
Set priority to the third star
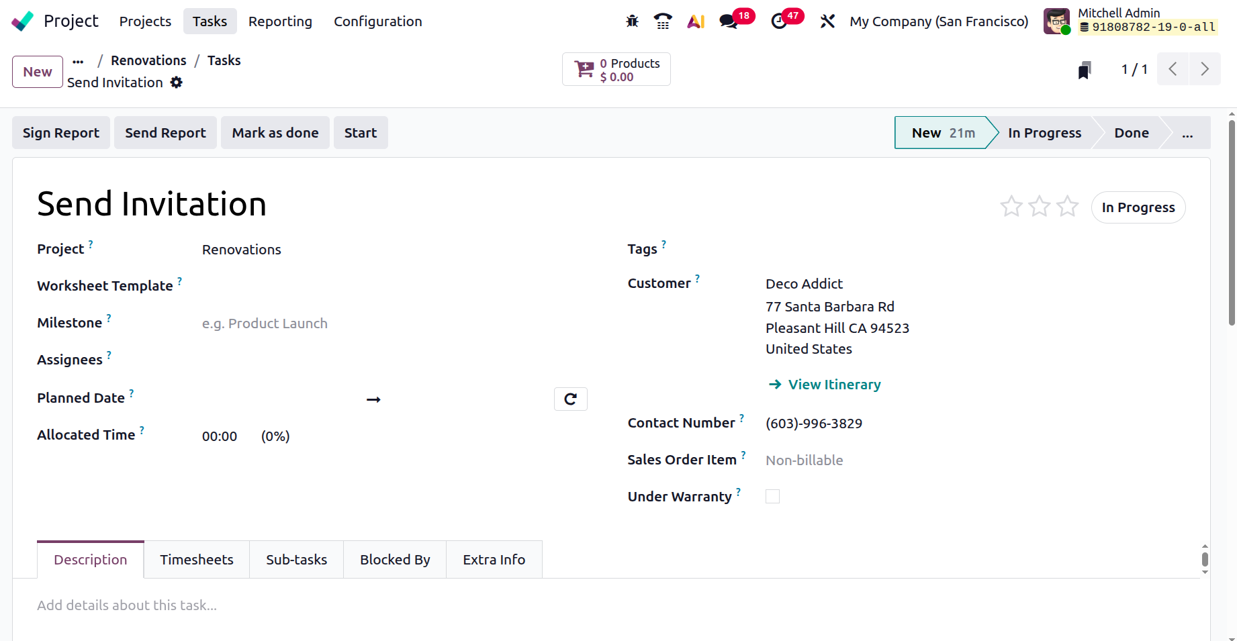(1067, 207)
